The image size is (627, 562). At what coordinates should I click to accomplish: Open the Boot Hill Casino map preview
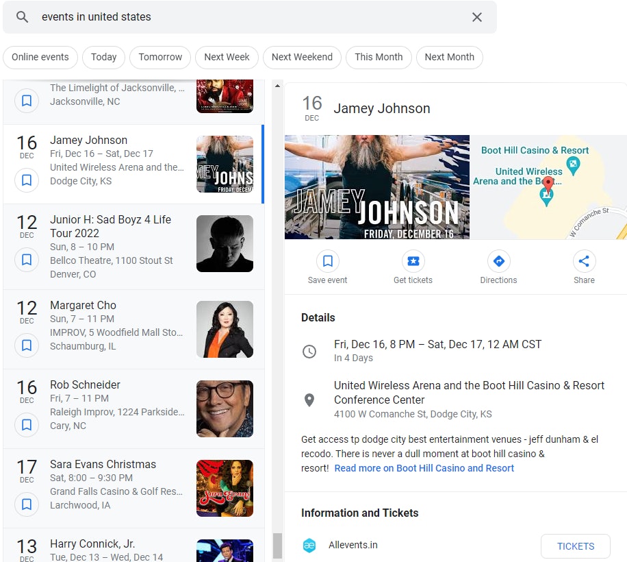tap(548, 187)
